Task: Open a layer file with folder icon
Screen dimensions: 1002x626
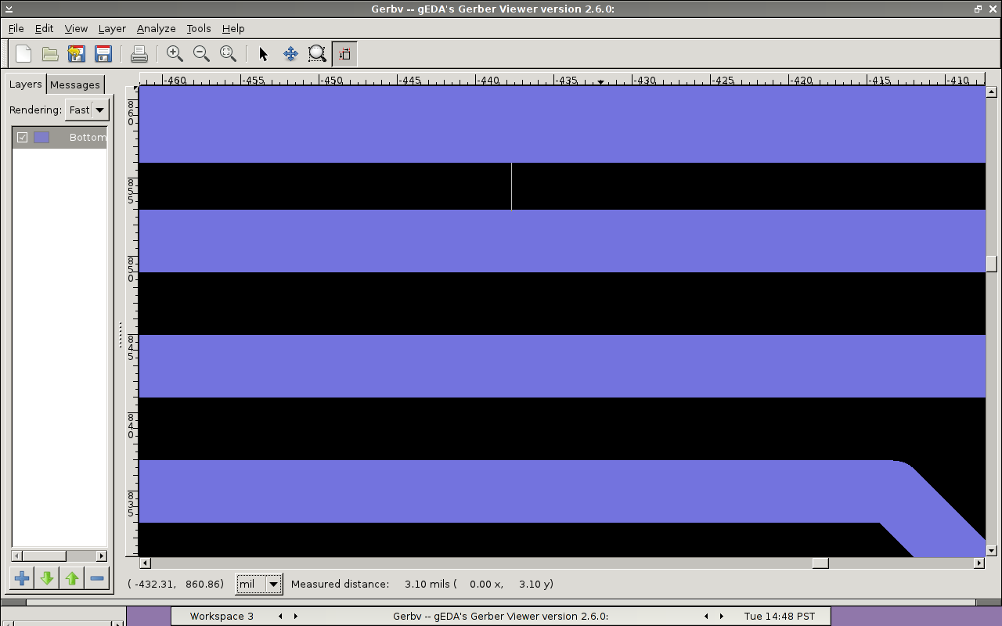Action: [50, 54]
